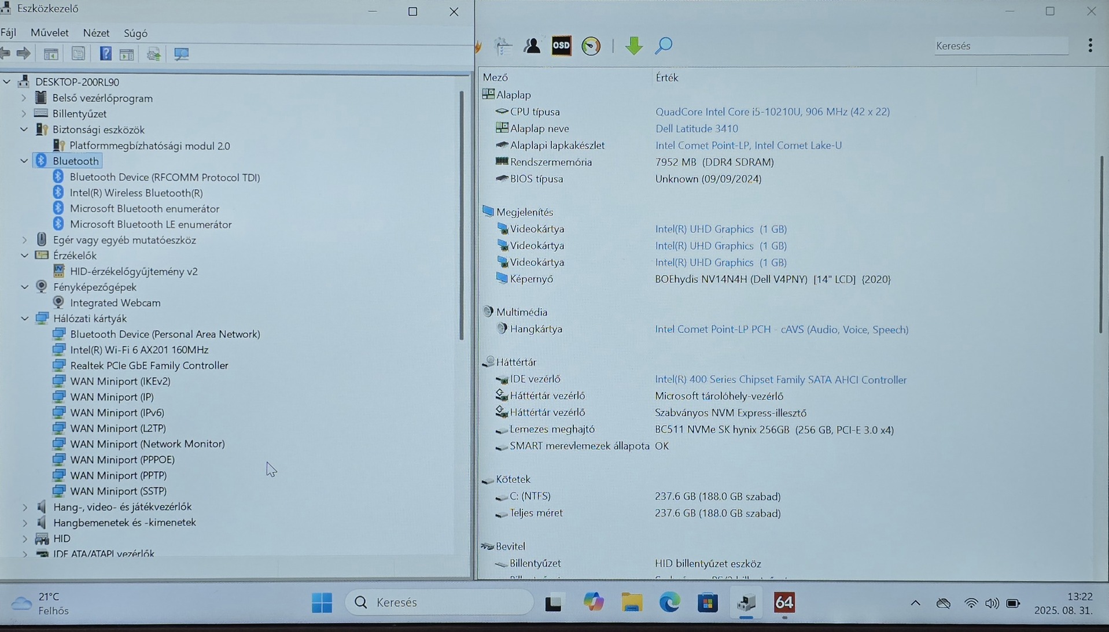Select Intel(R) Wireless Bluetooth(R) device

[x=136, y=193]
